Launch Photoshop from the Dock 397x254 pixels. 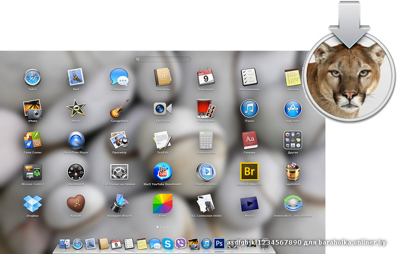219,244
